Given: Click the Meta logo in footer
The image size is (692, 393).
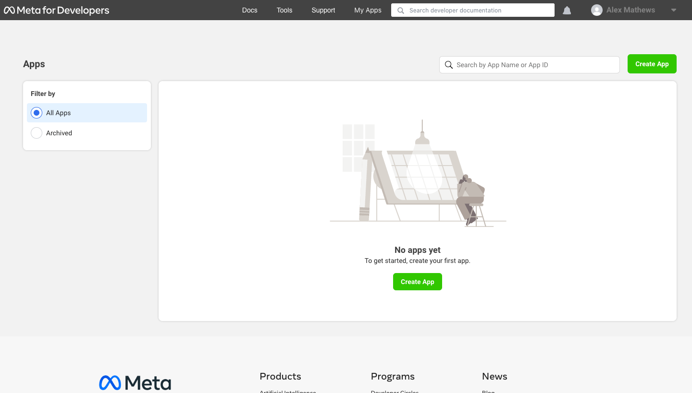Looking at the screenshot, I should (135, 382).
